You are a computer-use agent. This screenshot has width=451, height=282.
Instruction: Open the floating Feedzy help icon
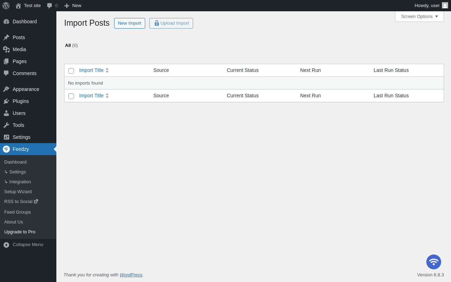click(434, 262)
